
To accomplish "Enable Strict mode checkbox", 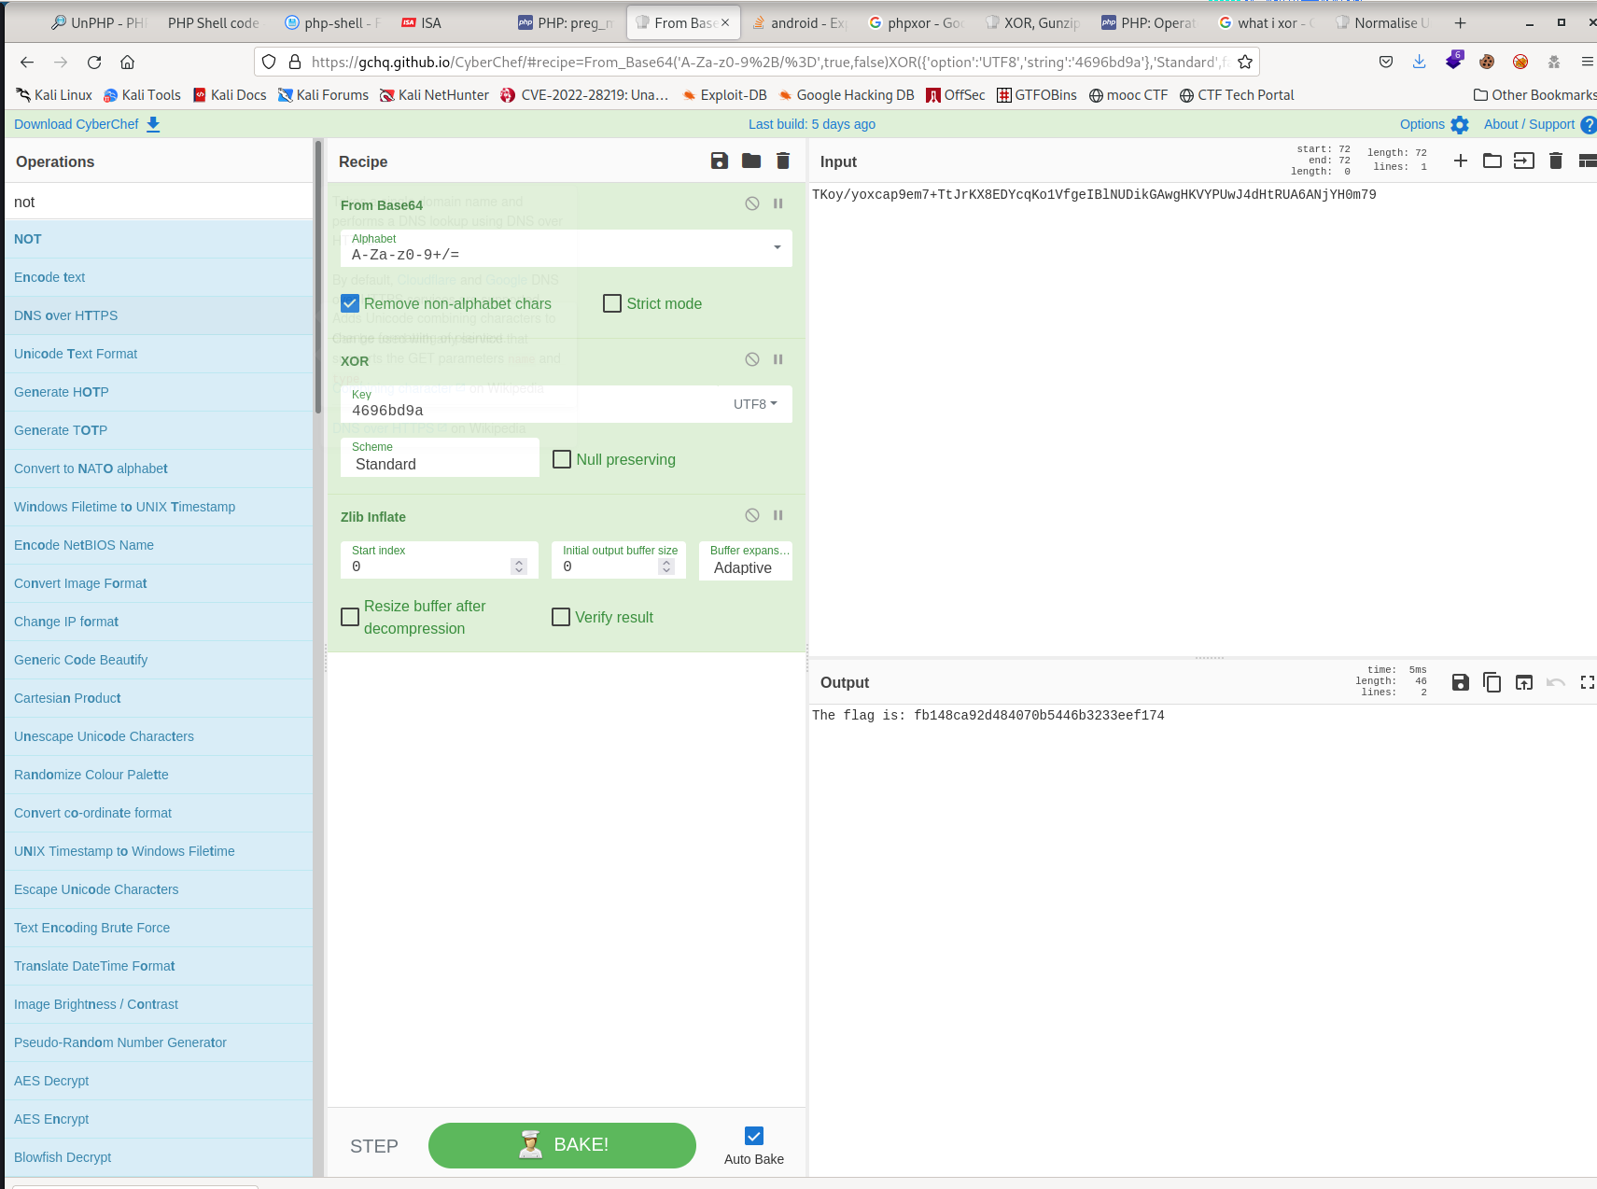I will point(612,304).
